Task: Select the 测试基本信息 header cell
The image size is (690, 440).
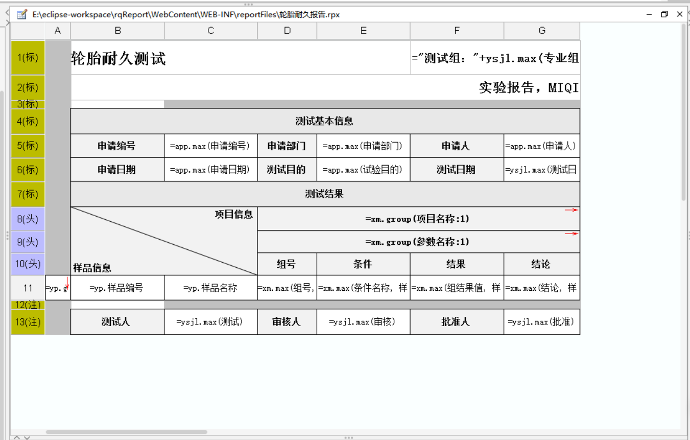Action: point(325,121)
